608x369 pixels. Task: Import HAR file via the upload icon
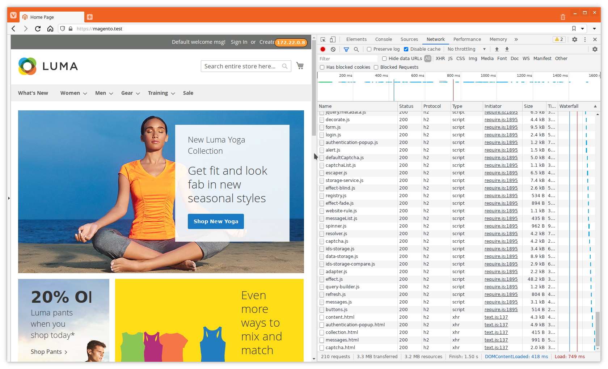(x=497, y=49)
